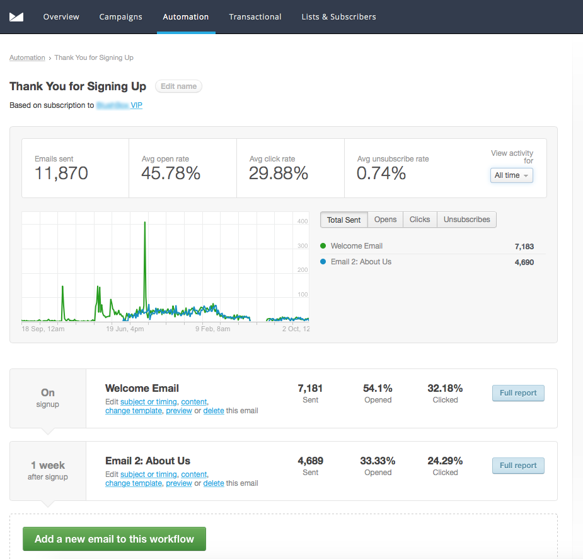Click the 7,183 count in legend
Image resolution: width=583 pixels, height=559 pixels.
524,247
